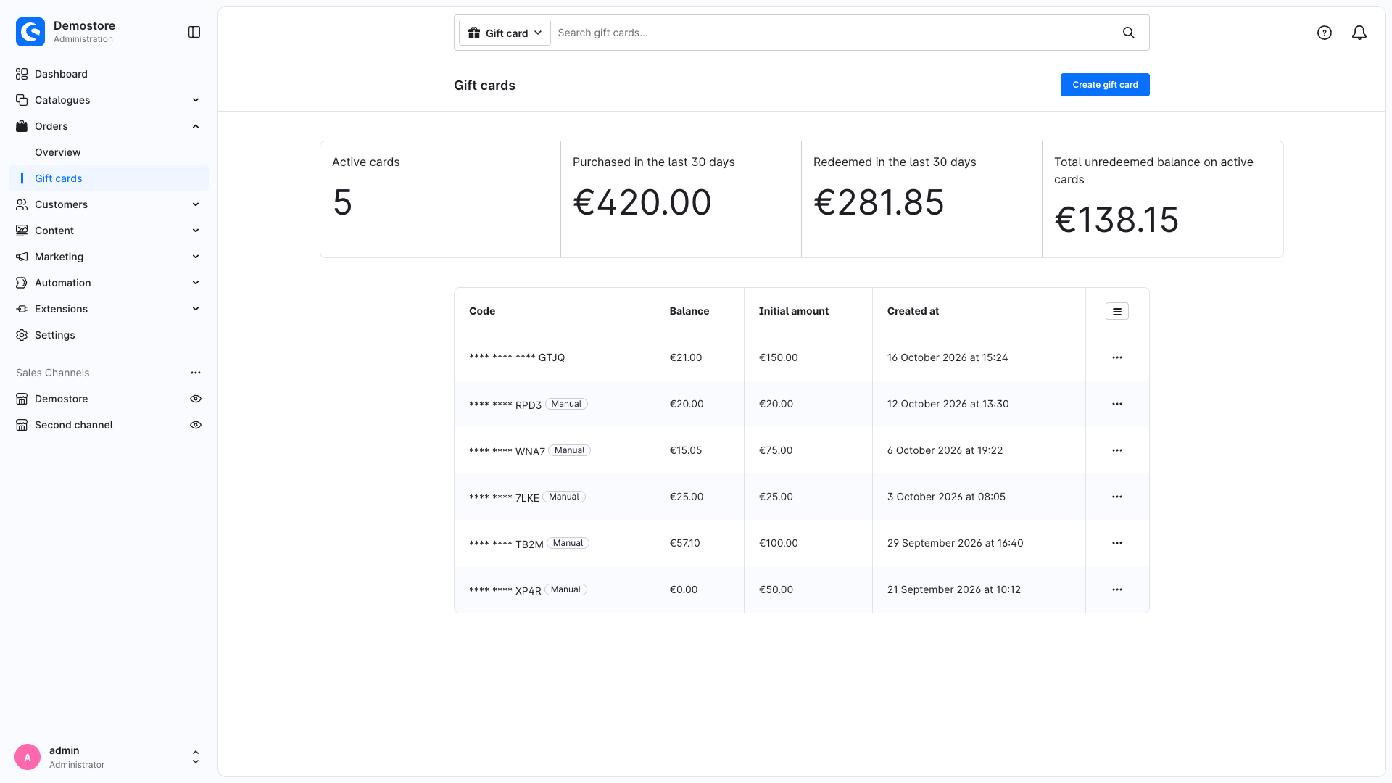Toggle Second channel visibility eye
Viewport: 1392px width, 783px height.
tap(196, 425)
